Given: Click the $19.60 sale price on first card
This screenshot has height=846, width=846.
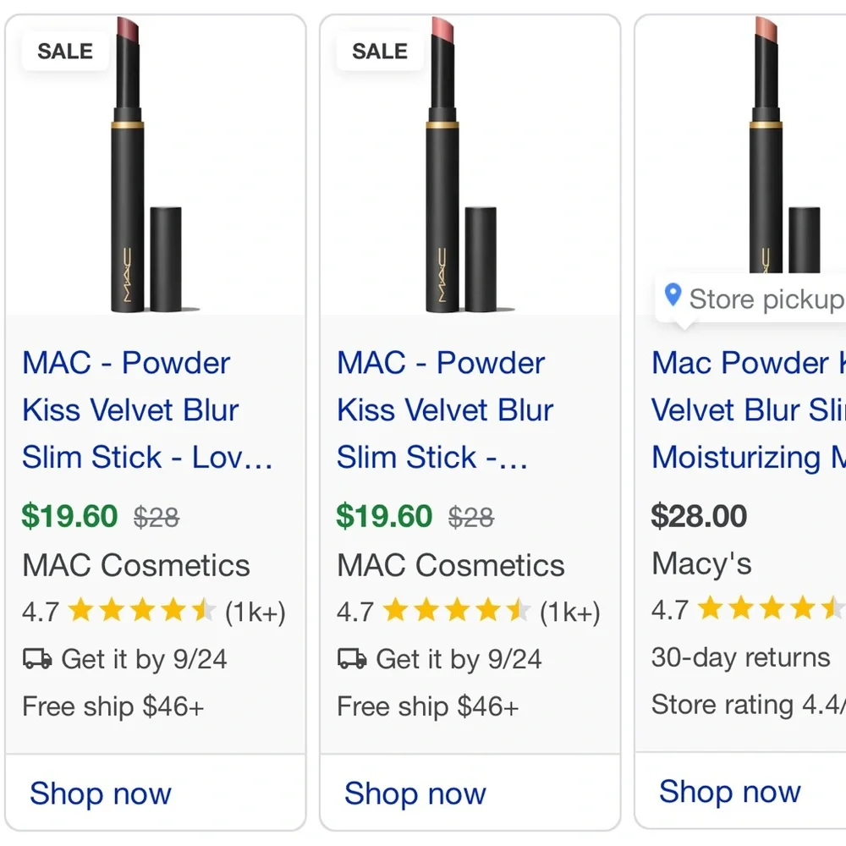Looking at the screenshot, I should [69, 516].
